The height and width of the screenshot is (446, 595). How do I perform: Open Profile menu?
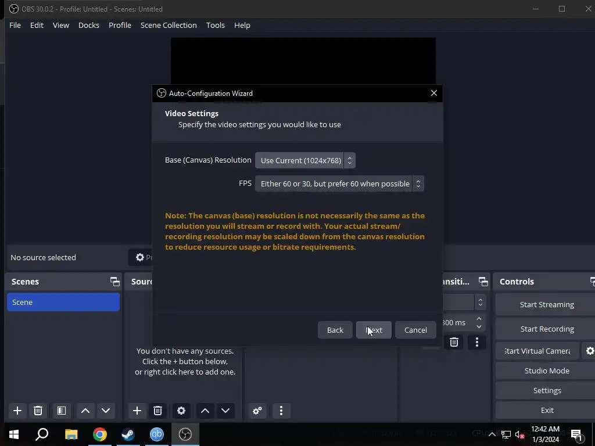[120, 25]
